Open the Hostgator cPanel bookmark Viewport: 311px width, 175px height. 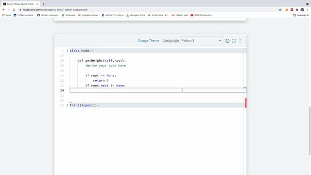pyautogui.click(x=88, y=15)
